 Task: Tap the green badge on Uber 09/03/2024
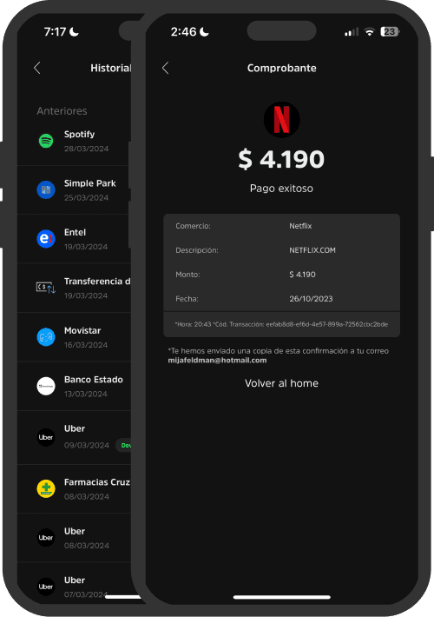[123, 446]
